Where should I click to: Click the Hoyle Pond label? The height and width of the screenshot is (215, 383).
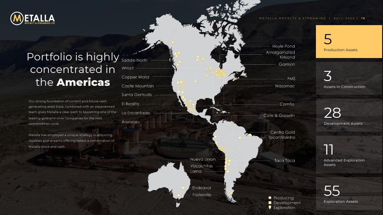284,46
